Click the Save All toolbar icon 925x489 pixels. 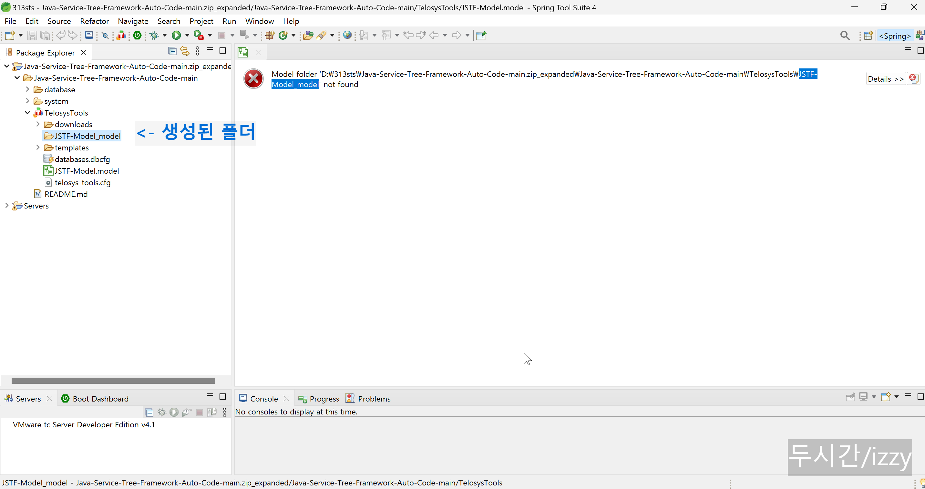(45, 35)
